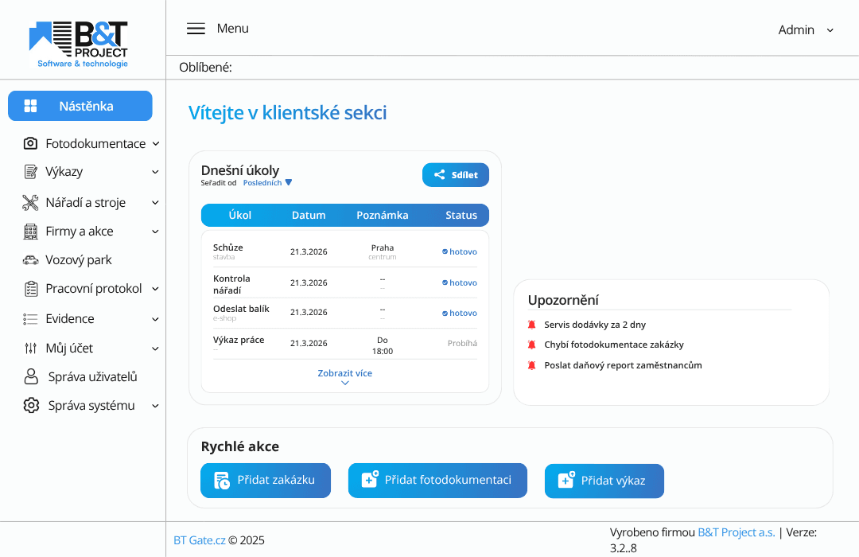Open Výkazy via its report icon

pos(30,172)
